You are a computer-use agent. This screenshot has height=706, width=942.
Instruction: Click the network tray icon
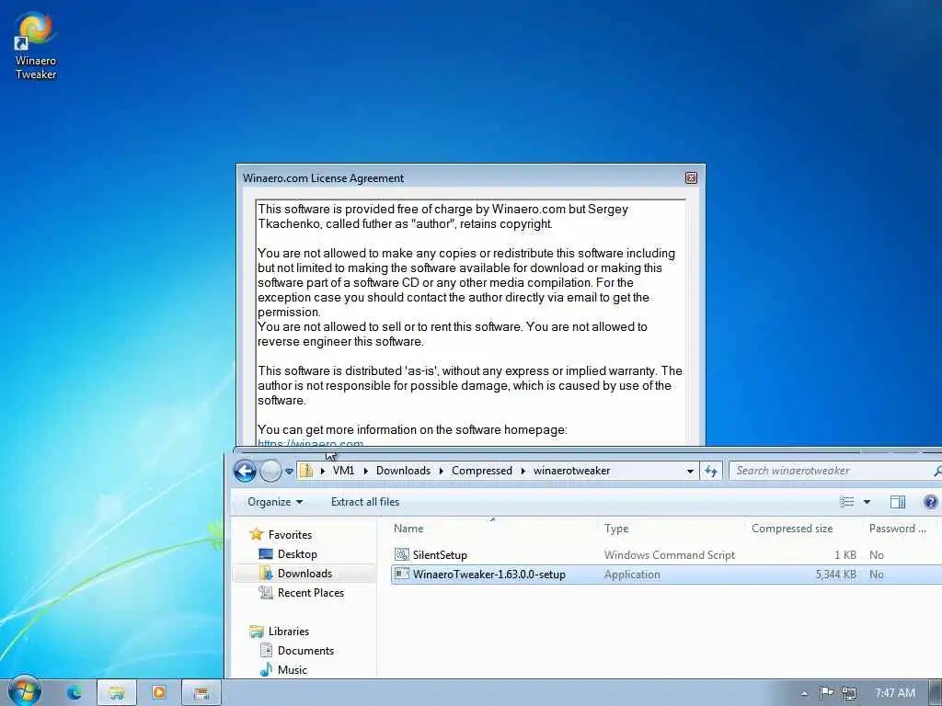pyautogui.click(x=849, y=693)
